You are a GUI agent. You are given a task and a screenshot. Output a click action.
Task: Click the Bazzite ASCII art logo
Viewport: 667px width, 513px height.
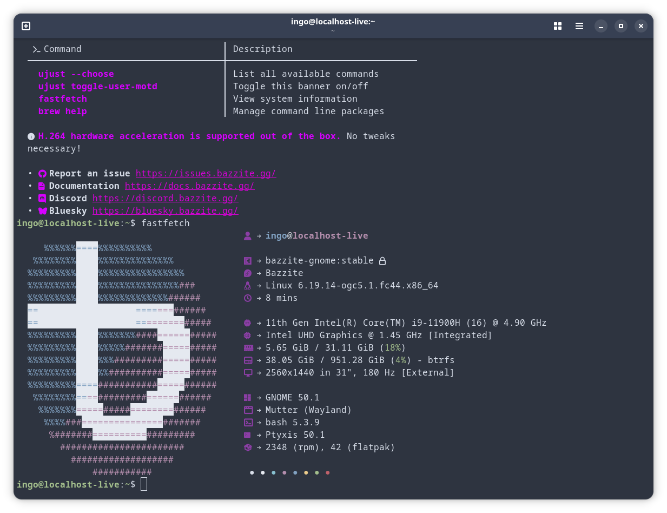(x=122, y=360)
